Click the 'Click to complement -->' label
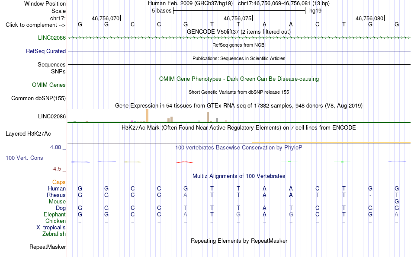Screen dimensions: 411x257 35,25
